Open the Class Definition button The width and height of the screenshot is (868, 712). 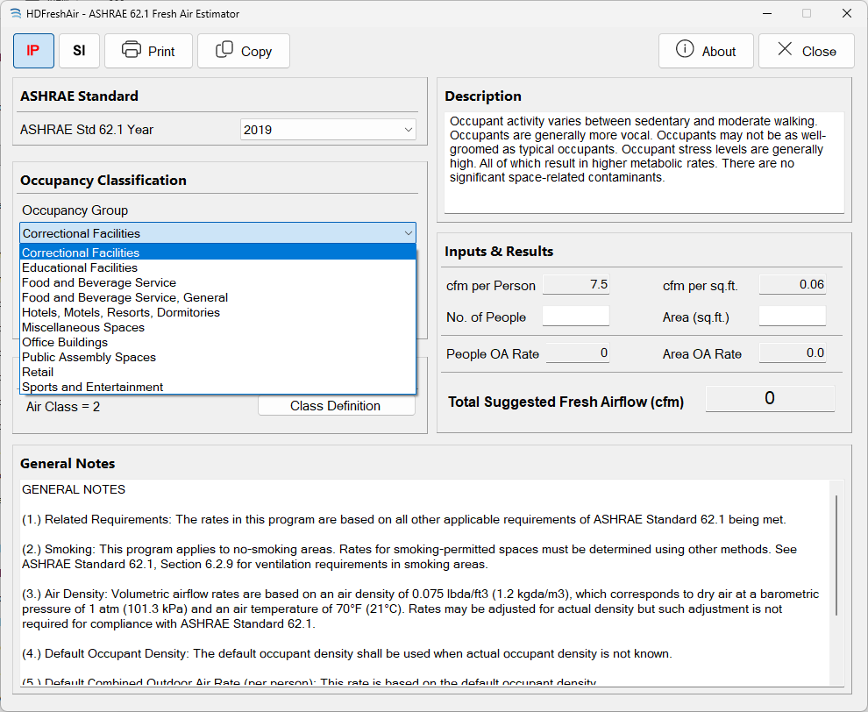pos(336,406)
